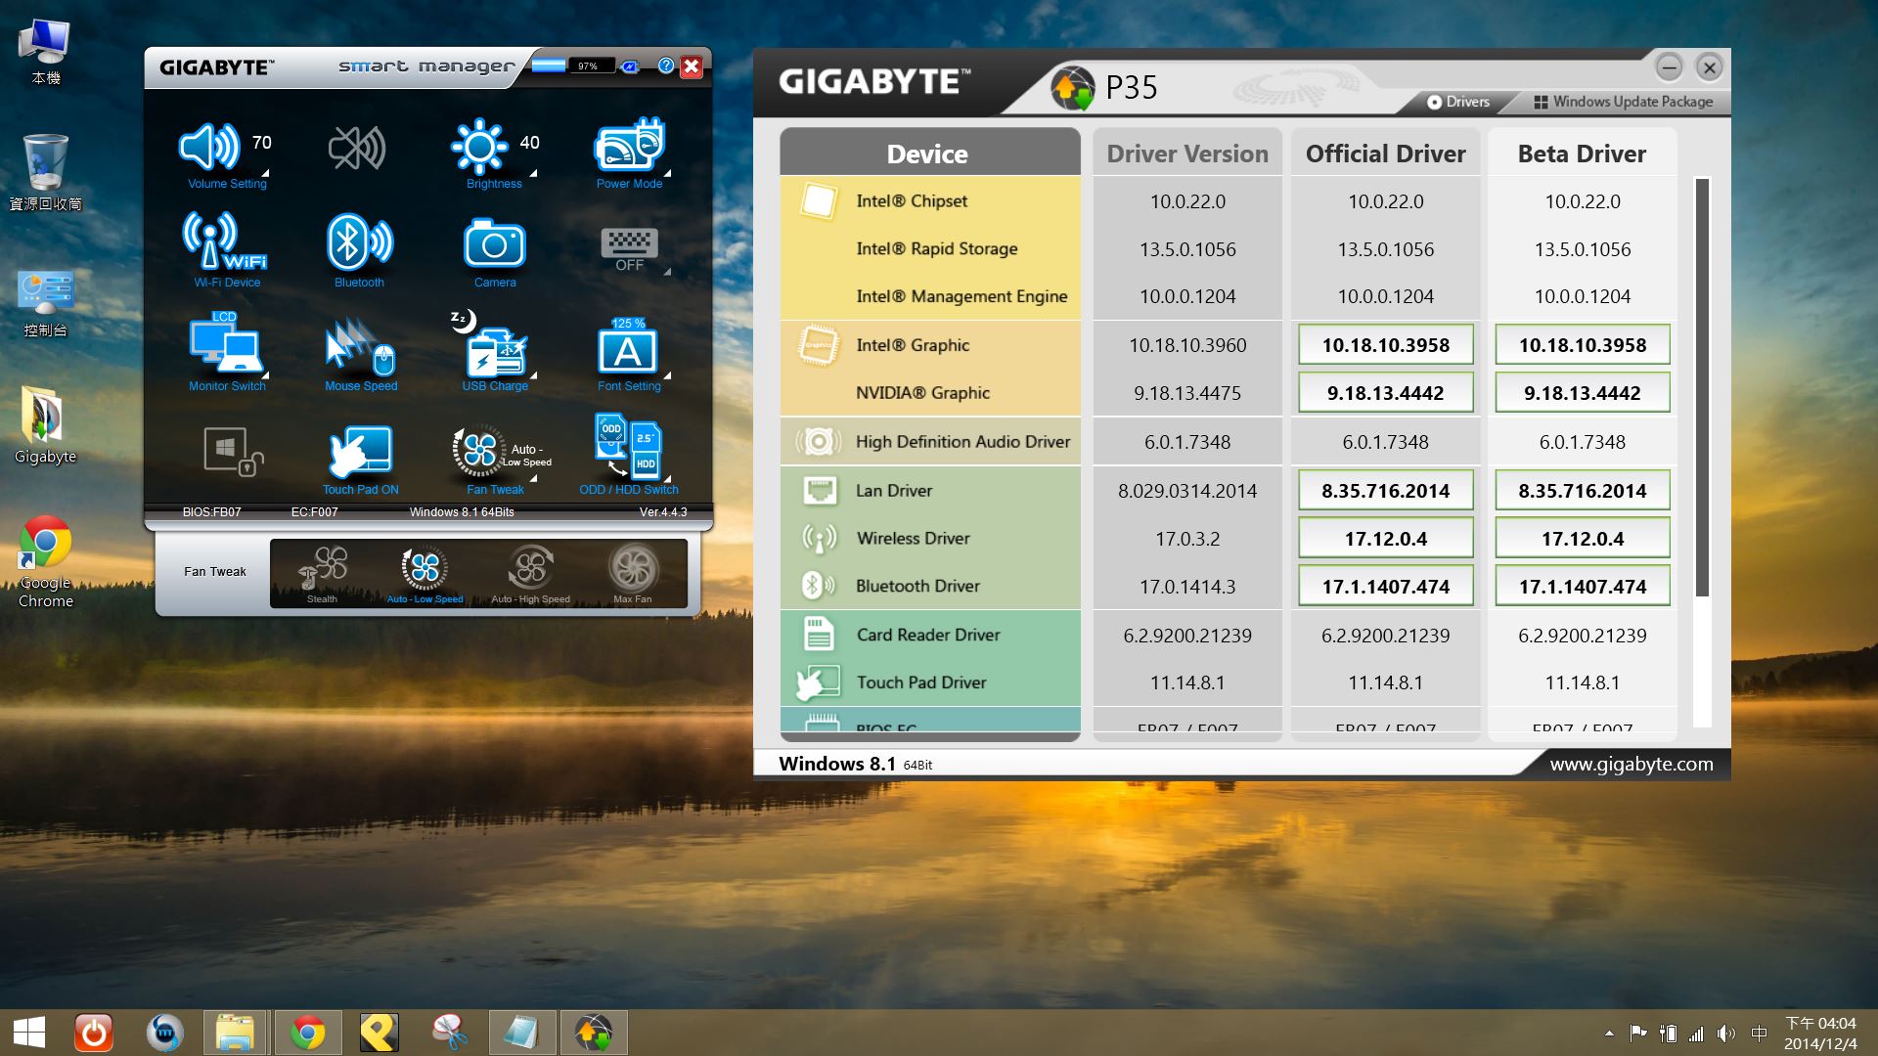Expand the Brightness corner arrow

coord(533,173)
